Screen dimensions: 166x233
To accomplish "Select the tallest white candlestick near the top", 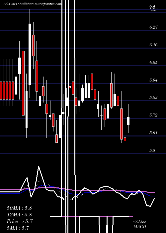I will (30, 54).
